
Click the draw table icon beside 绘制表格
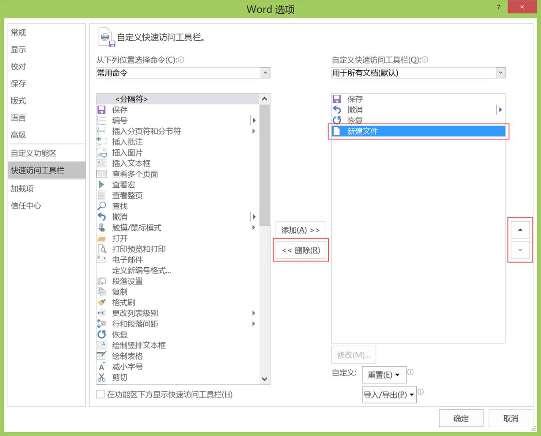(101, 356)
